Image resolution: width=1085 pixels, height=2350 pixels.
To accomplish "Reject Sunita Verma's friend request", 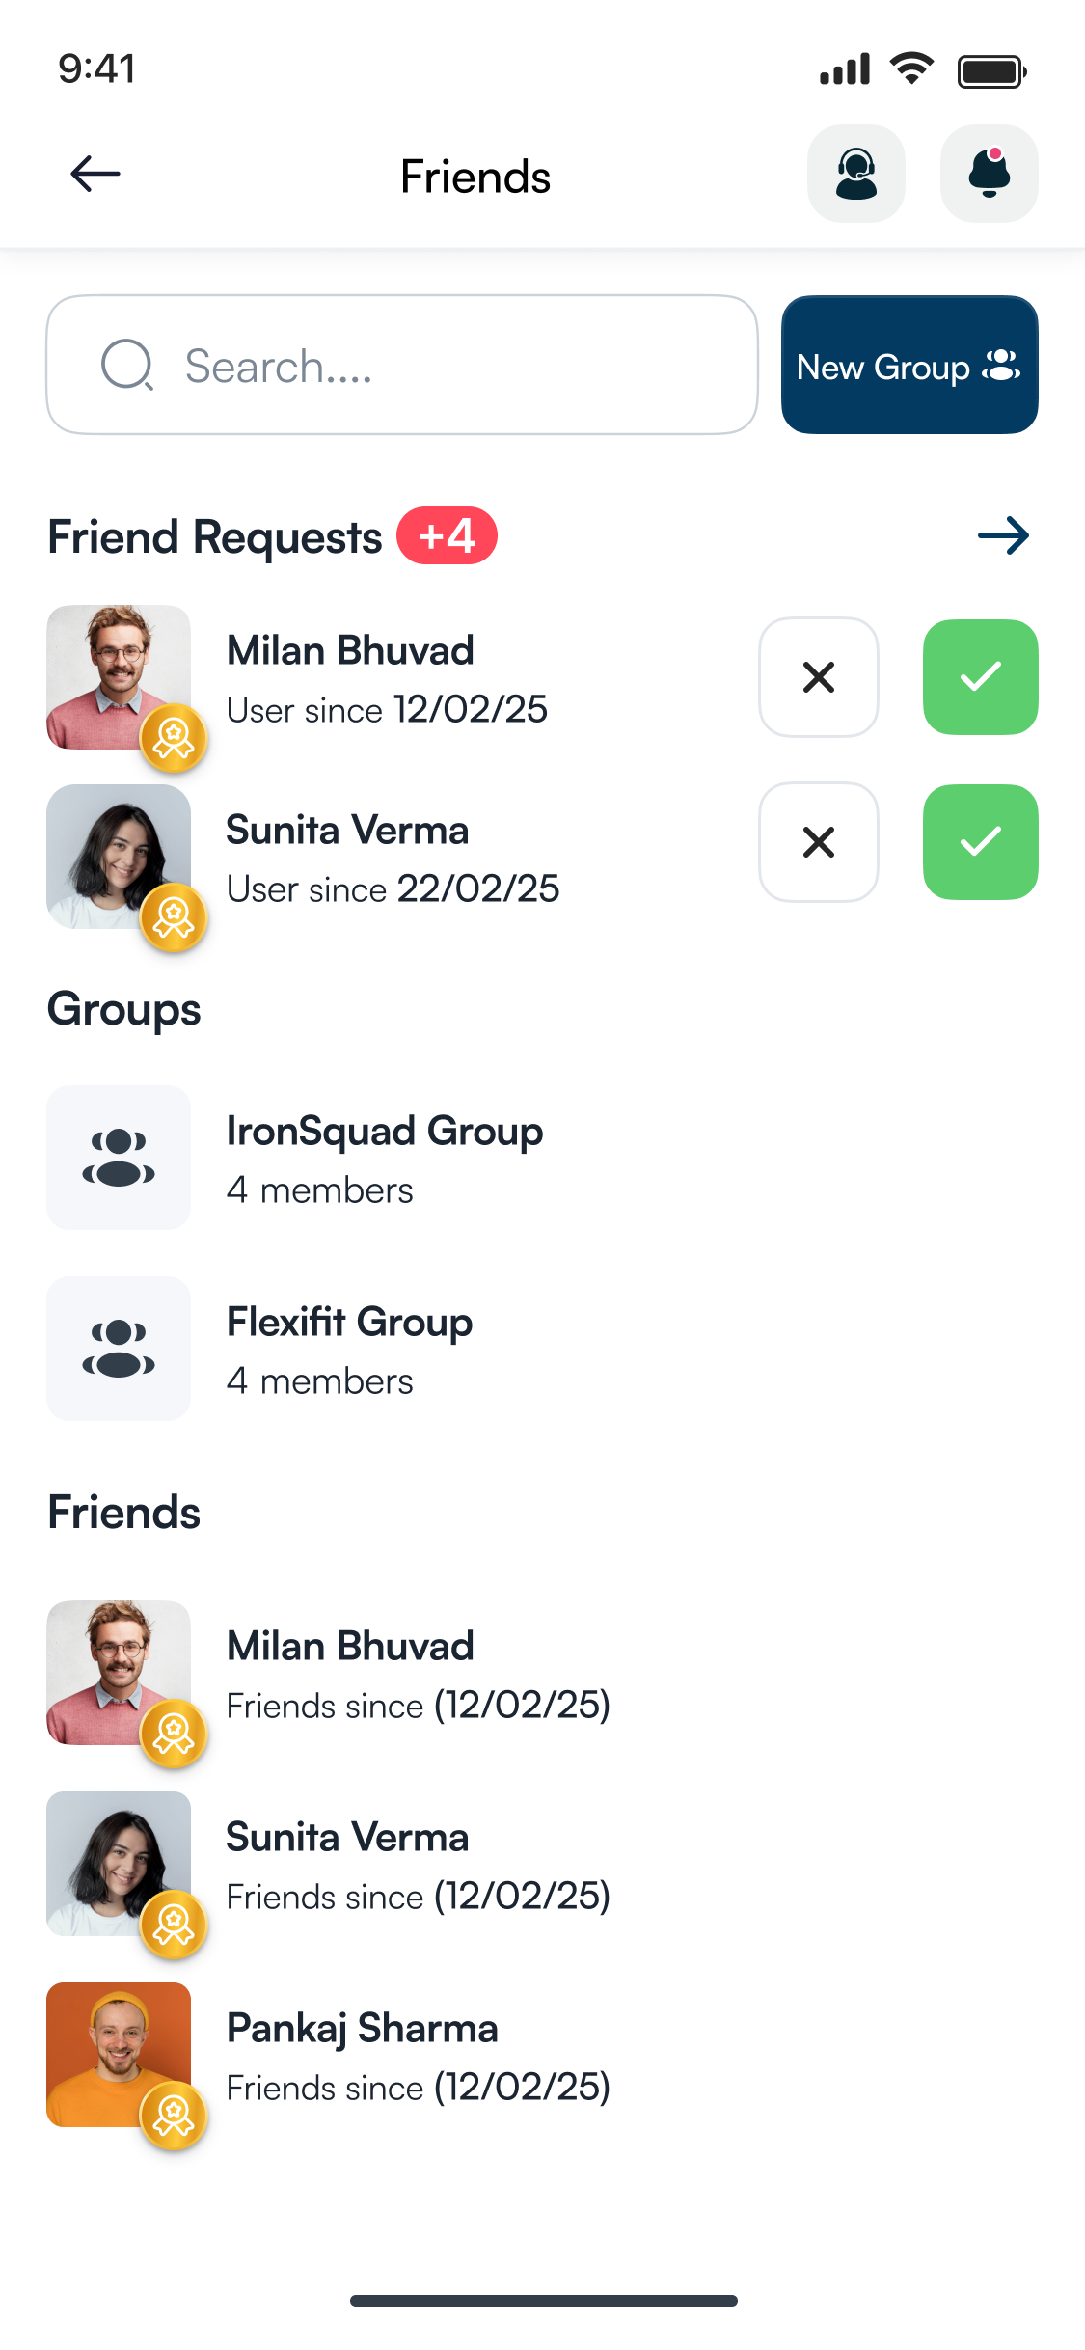I will (x=818, y=842).
